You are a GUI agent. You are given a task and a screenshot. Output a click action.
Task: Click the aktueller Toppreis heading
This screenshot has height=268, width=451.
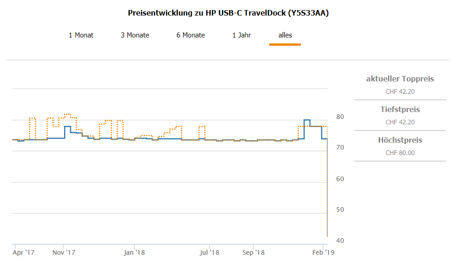(400, 79)
